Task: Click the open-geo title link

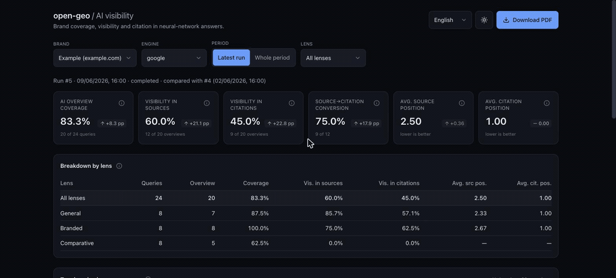Action: pyautogui.click(x=71, y=16)
